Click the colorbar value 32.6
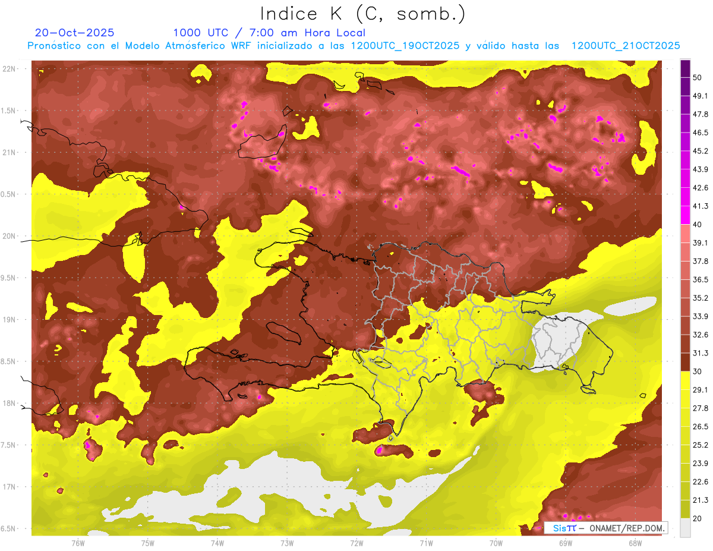 tap(701, 335)
